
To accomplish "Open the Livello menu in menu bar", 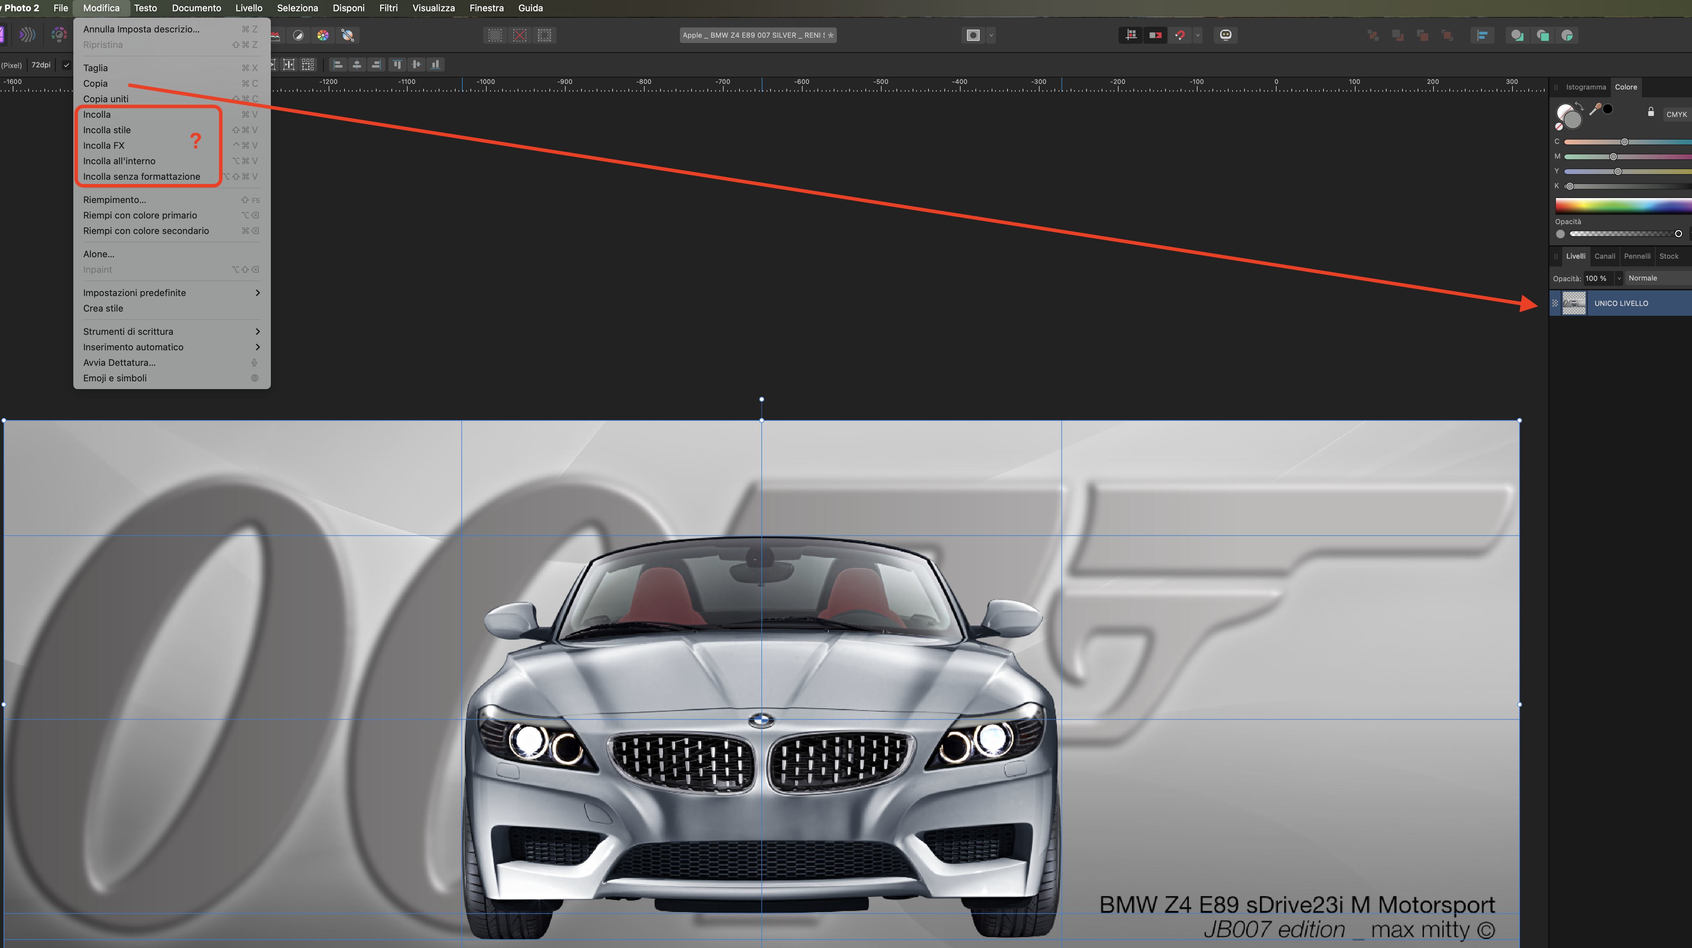I will tap(249, 8).
